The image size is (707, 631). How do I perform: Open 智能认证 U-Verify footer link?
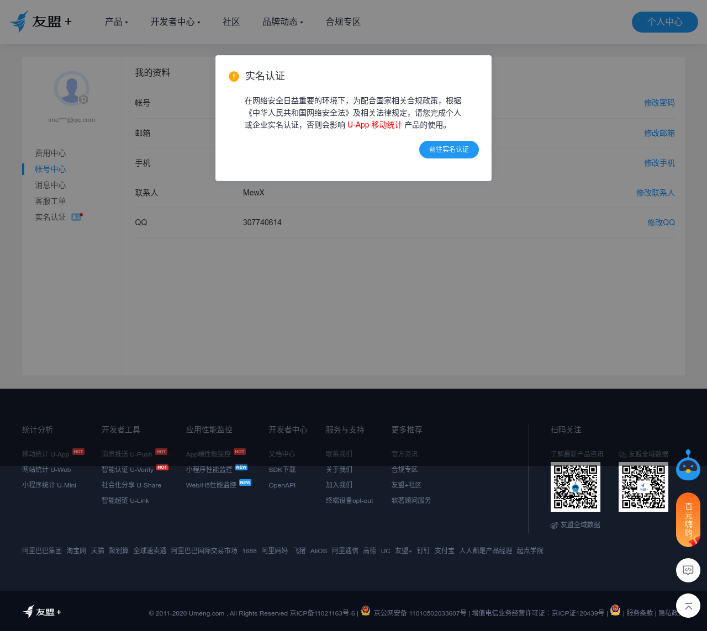click(128, 469)
